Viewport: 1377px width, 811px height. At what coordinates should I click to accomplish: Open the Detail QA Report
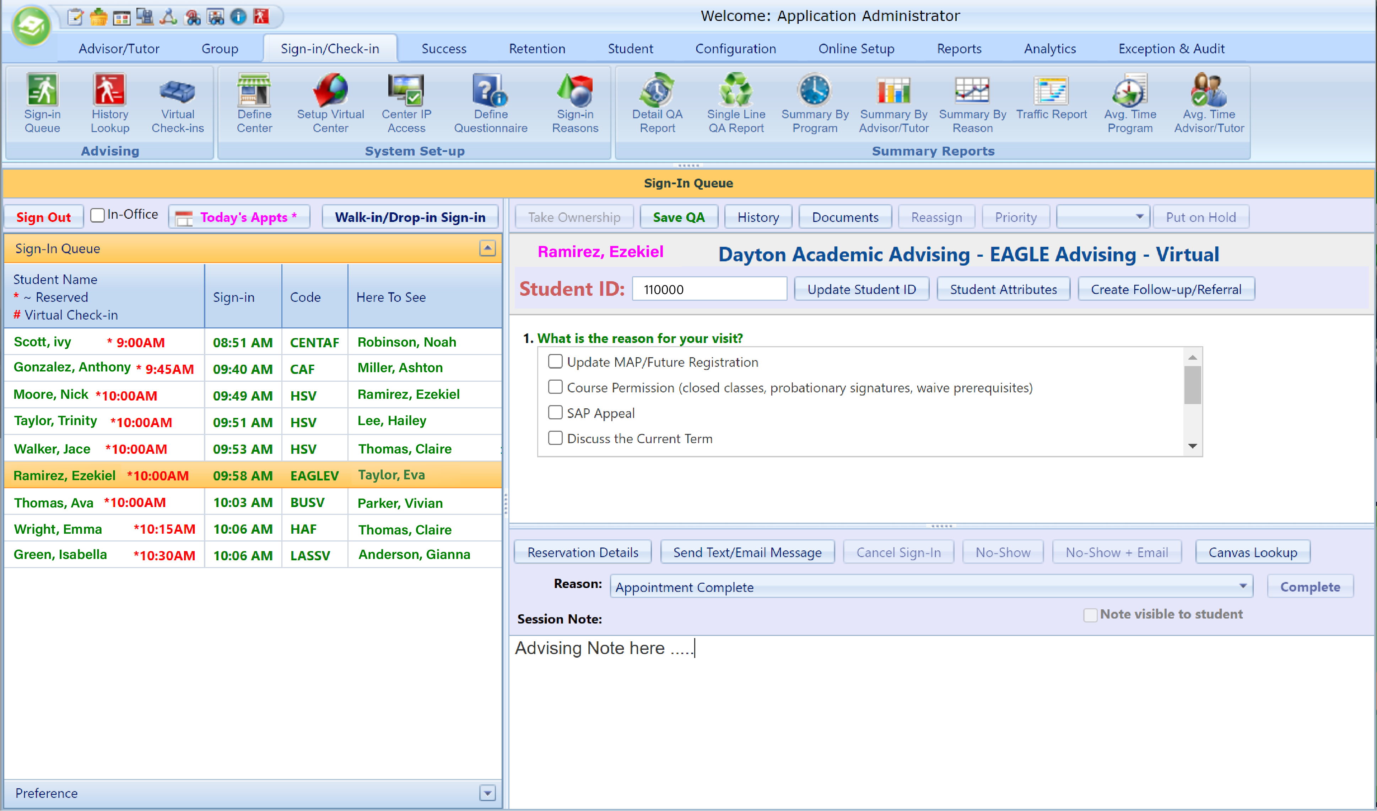657,104
